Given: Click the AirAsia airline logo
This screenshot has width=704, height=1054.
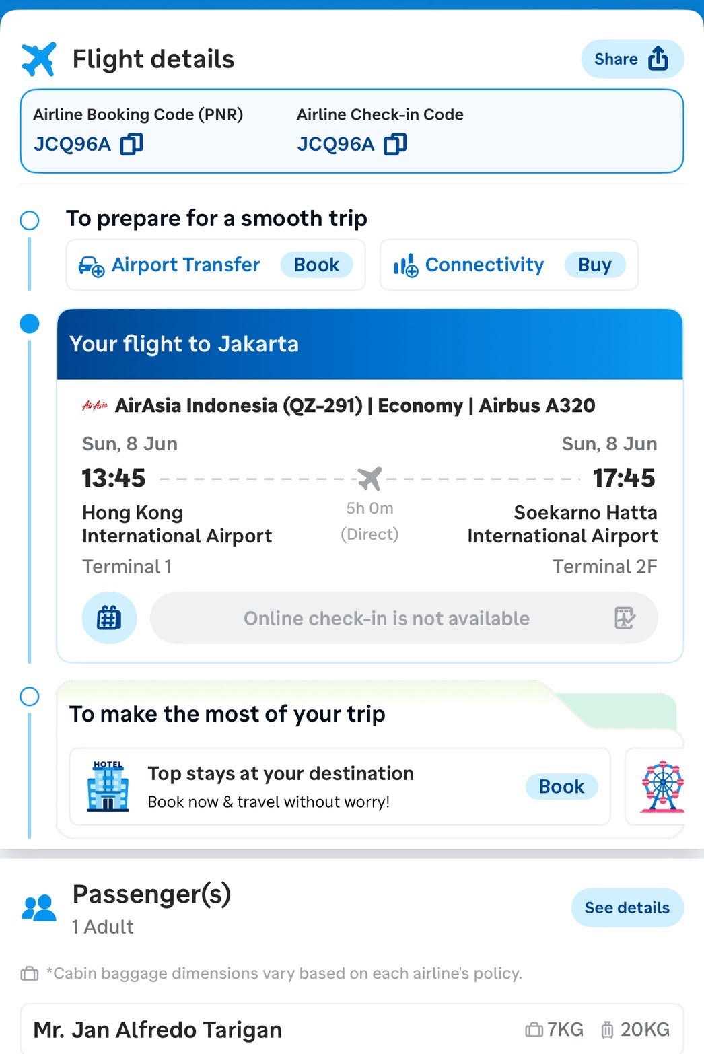Looking at the screenshot, I should [x=94, y=406].
